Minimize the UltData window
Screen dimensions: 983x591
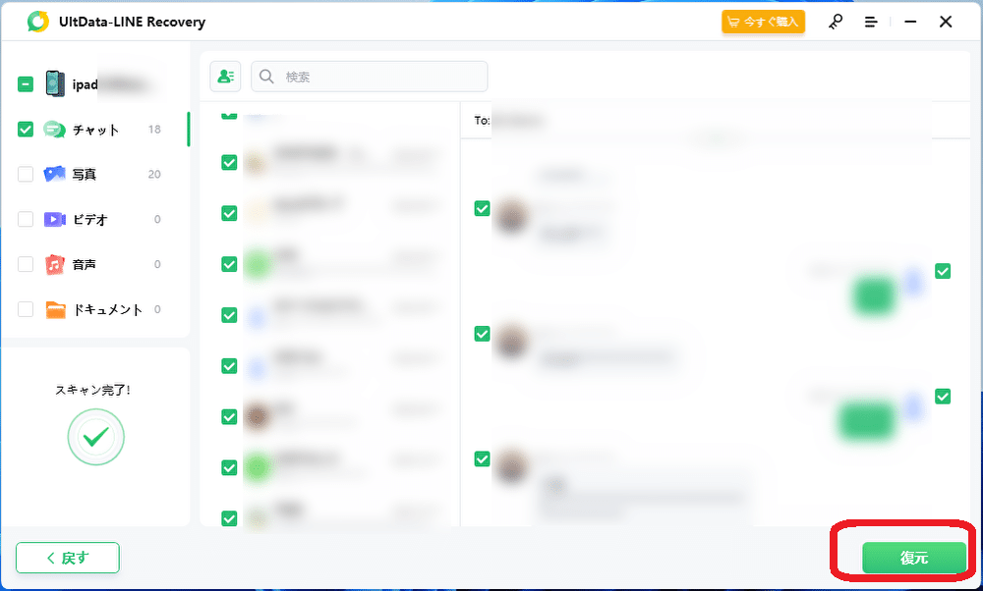(910, 22)
